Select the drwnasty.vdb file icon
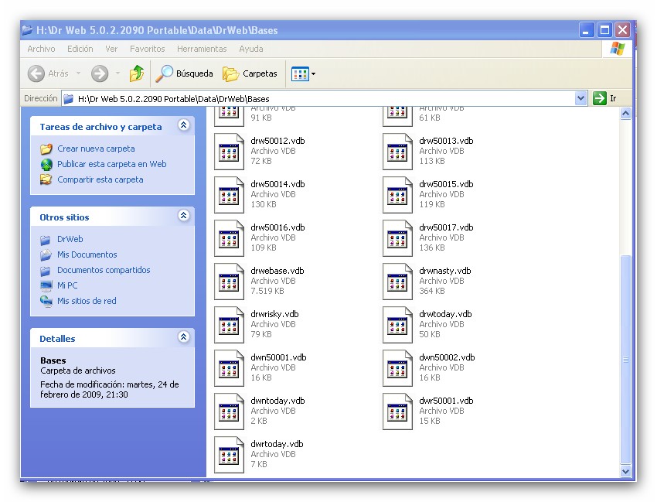 (x=397, y=282)
